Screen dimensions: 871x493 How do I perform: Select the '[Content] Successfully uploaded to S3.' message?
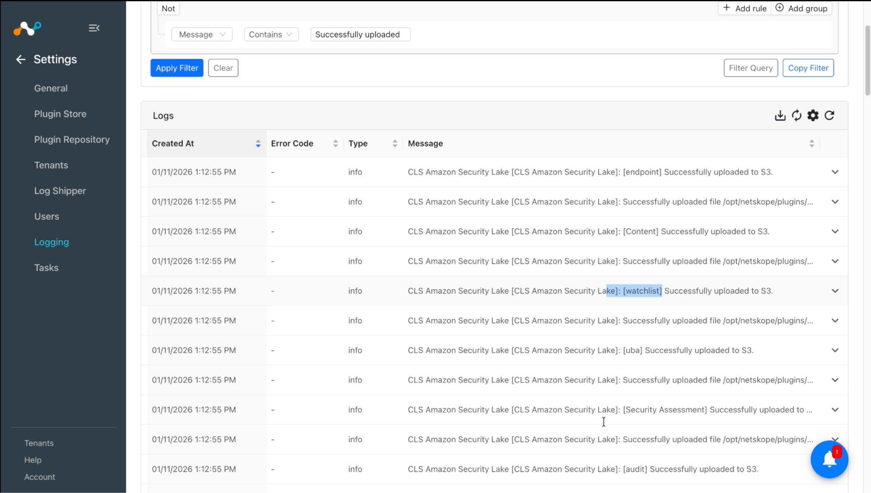[x=589, y=232]
